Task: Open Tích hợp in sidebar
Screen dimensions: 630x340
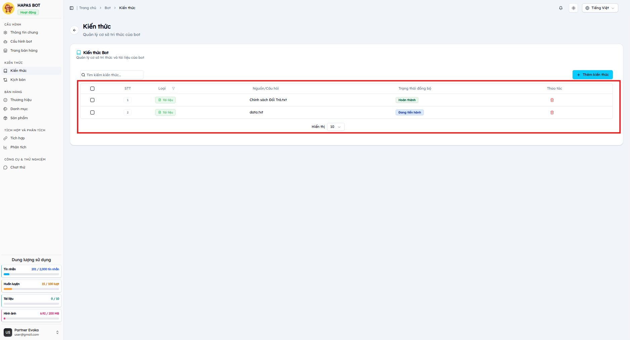Action: 31,138
